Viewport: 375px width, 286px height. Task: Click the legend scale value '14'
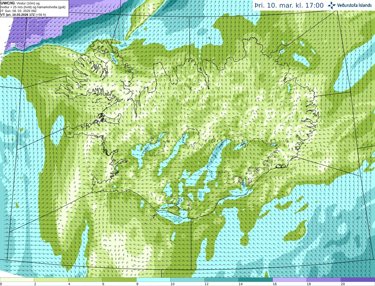[240, 284]
